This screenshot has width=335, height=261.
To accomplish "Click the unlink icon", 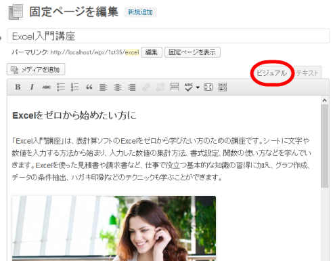I will click(160, 87).
